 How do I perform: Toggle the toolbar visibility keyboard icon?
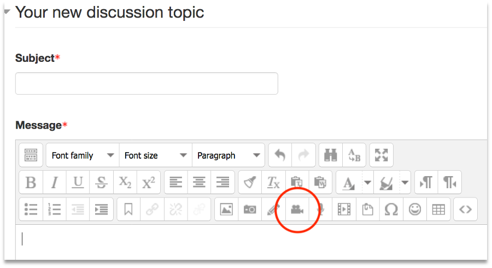click(x=31, y=155)
